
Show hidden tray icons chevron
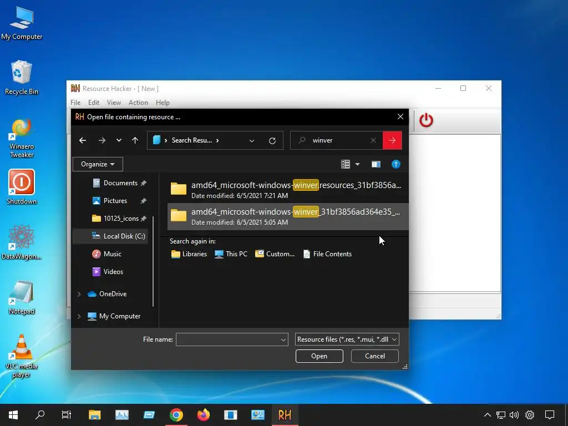coord(488,415)
